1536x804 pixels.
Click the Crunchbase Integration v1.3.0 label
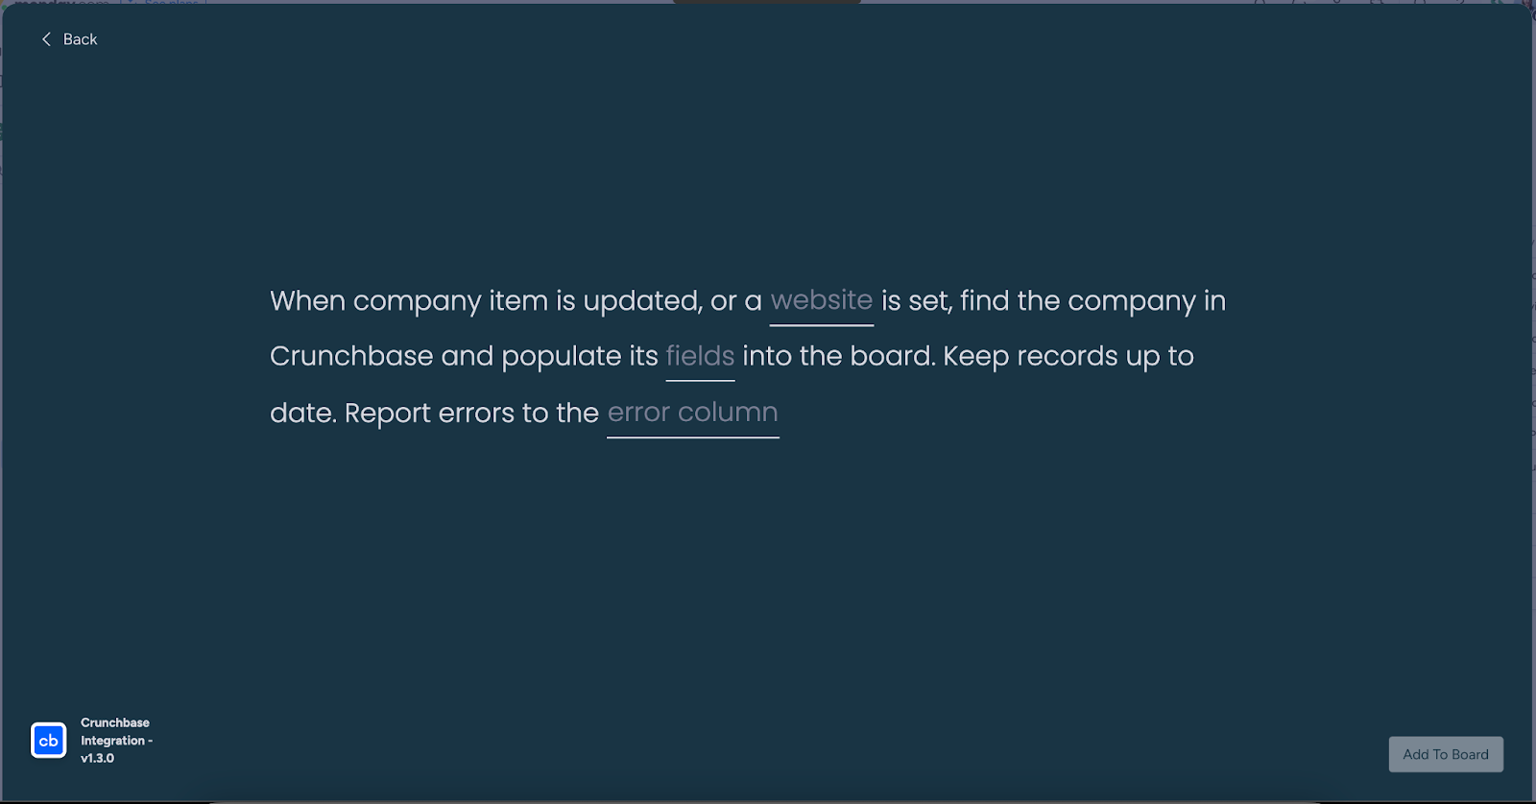[x=116, y=741]
